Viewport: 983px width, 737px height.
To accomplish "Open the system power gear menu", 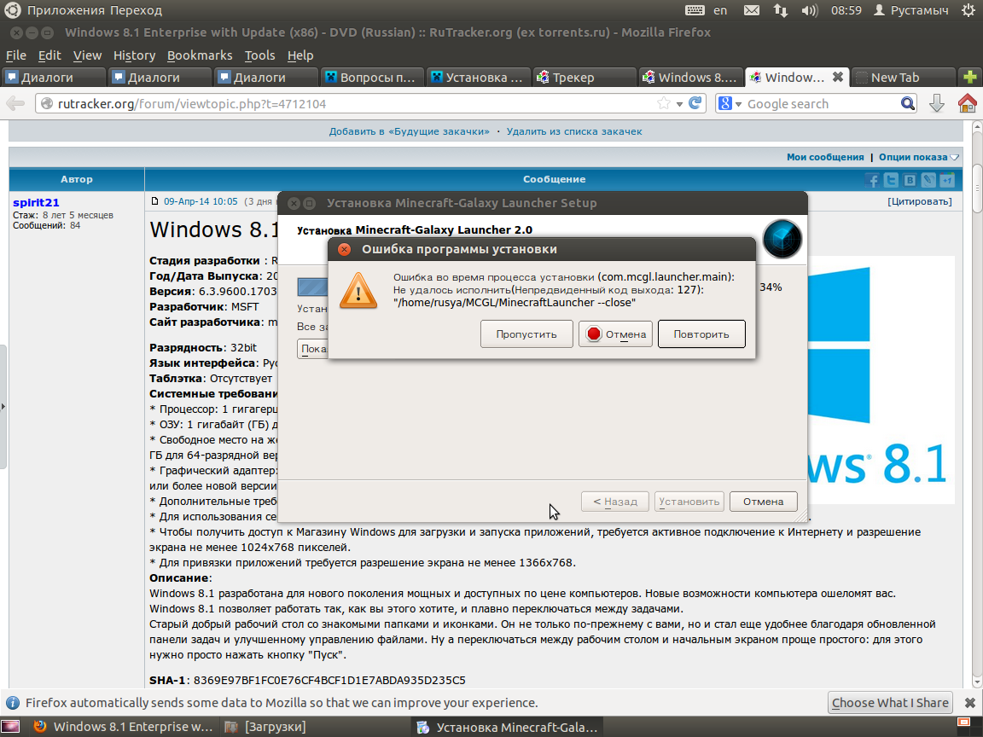I will point(968,10).
